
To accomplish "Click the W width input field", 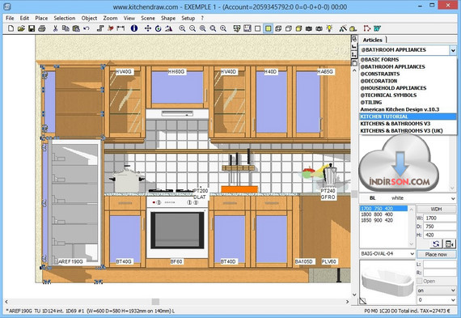I will (x=440, y=218).
